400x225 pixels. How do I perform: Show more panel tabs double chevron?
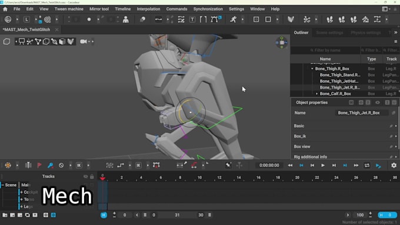coord(395,33)
